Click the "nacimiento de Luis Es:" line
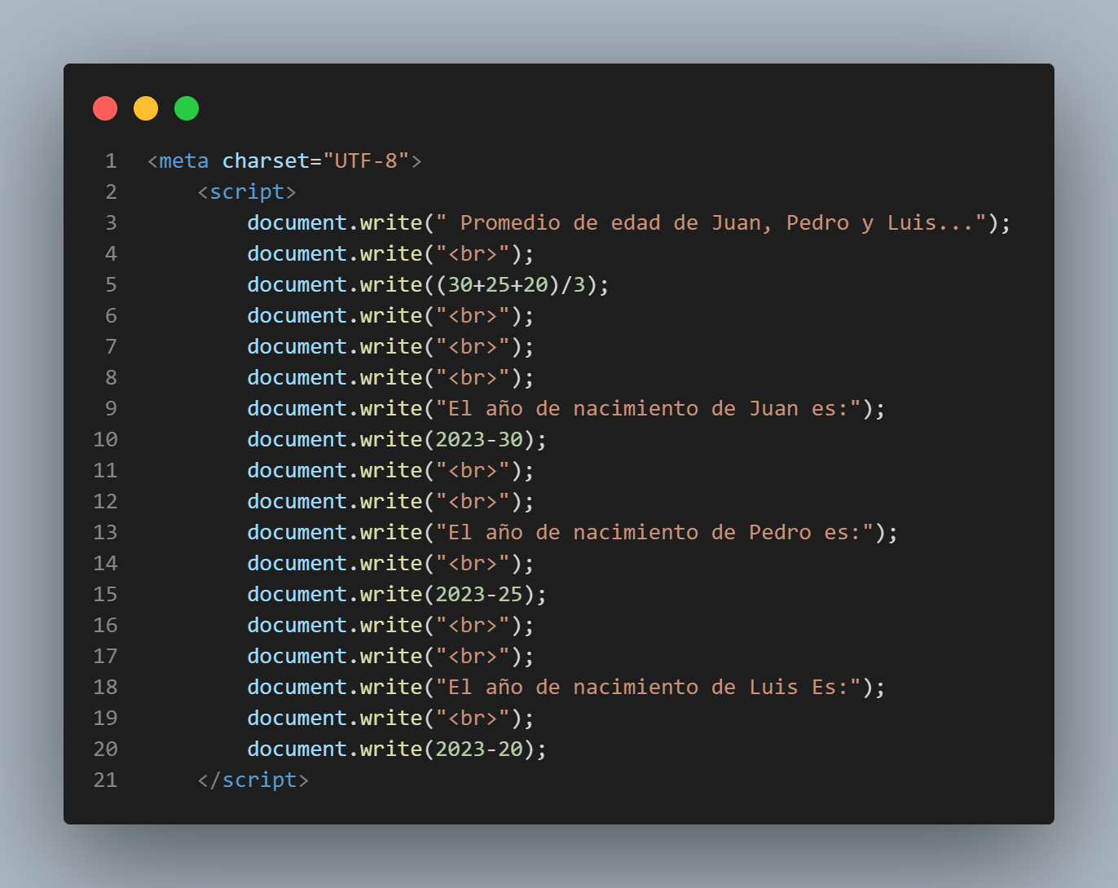 click(566, 688)
